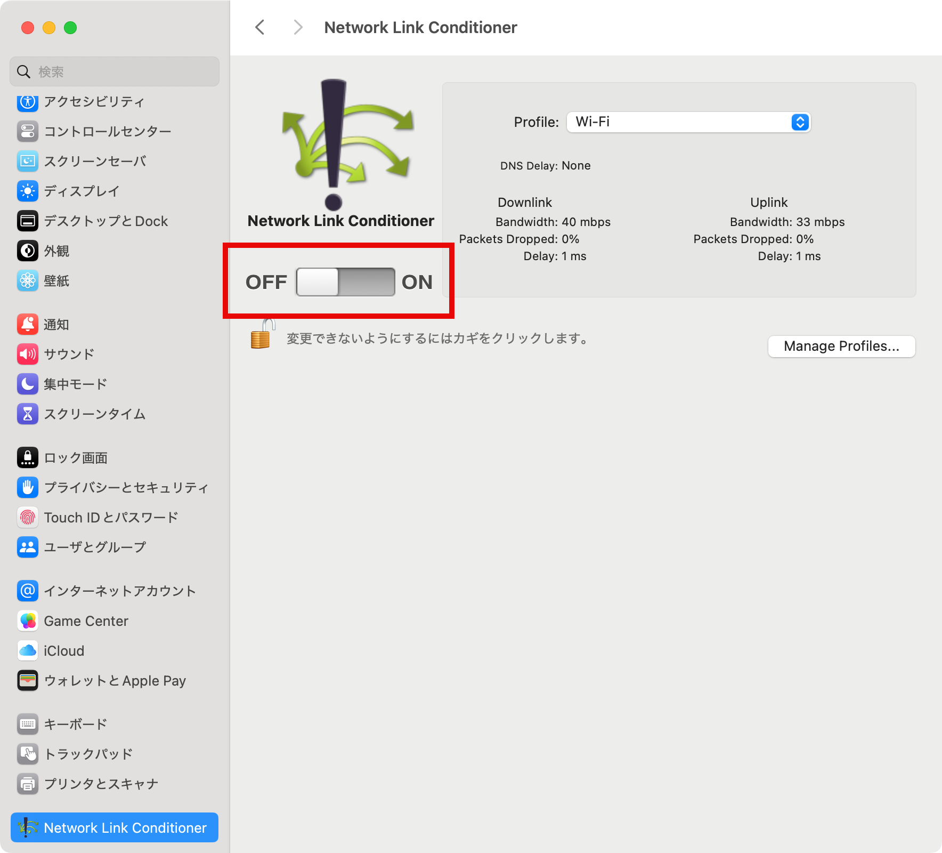Image resolution: width=942 pixels, height=853 pixels.
Task: Click the yellow minimize window button
Action: (49, 28)
